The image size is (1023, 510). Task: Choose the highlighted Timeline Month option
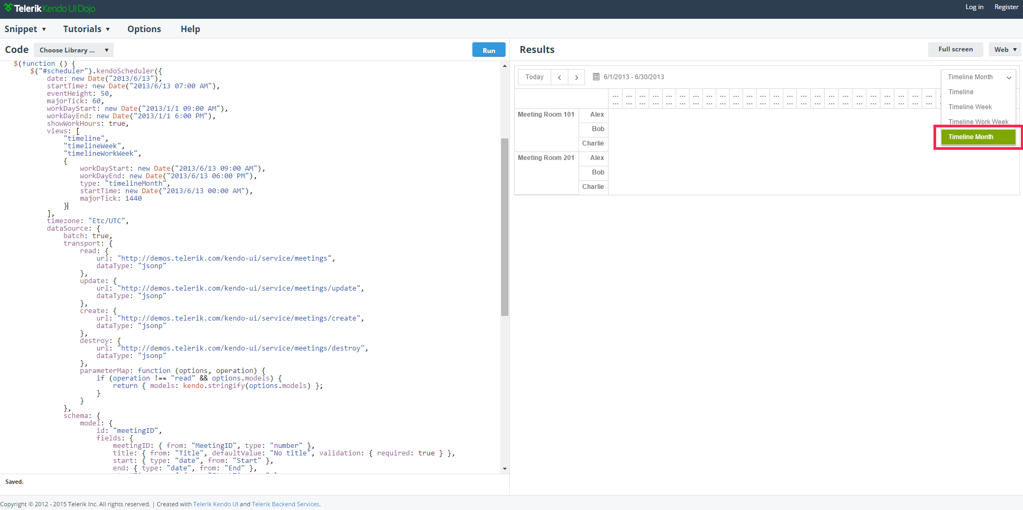(x=978, y=137)
